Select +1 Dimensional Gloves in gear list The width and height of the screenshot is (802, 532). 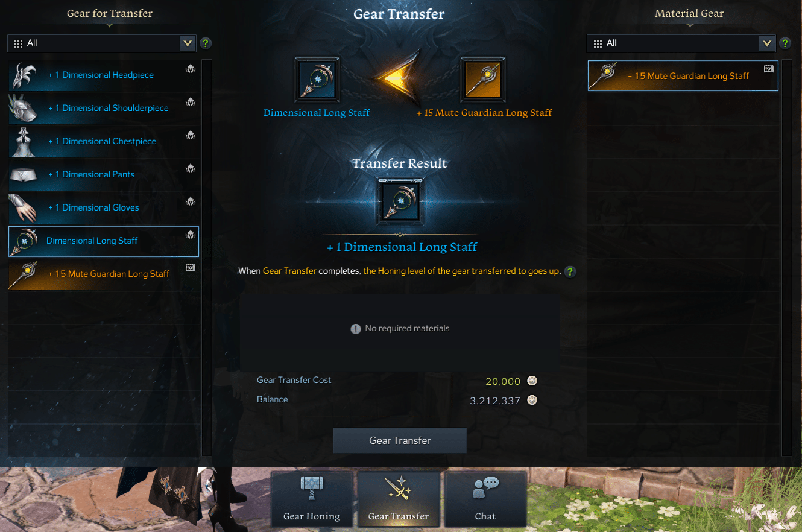pyautogui.click(x=104, y=207)
